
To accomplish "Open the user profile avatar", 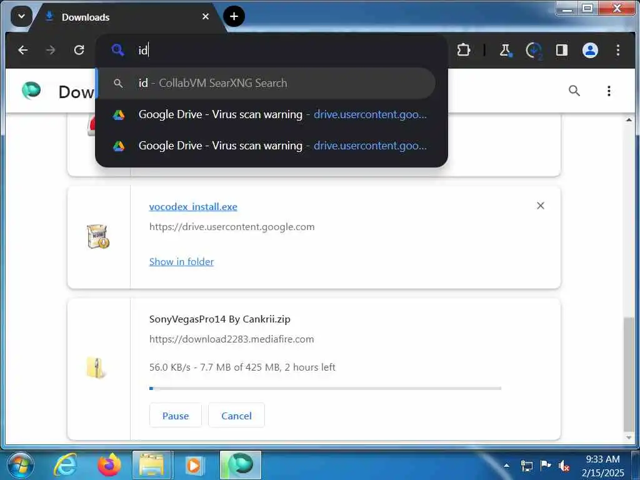I will coord(590,50).
